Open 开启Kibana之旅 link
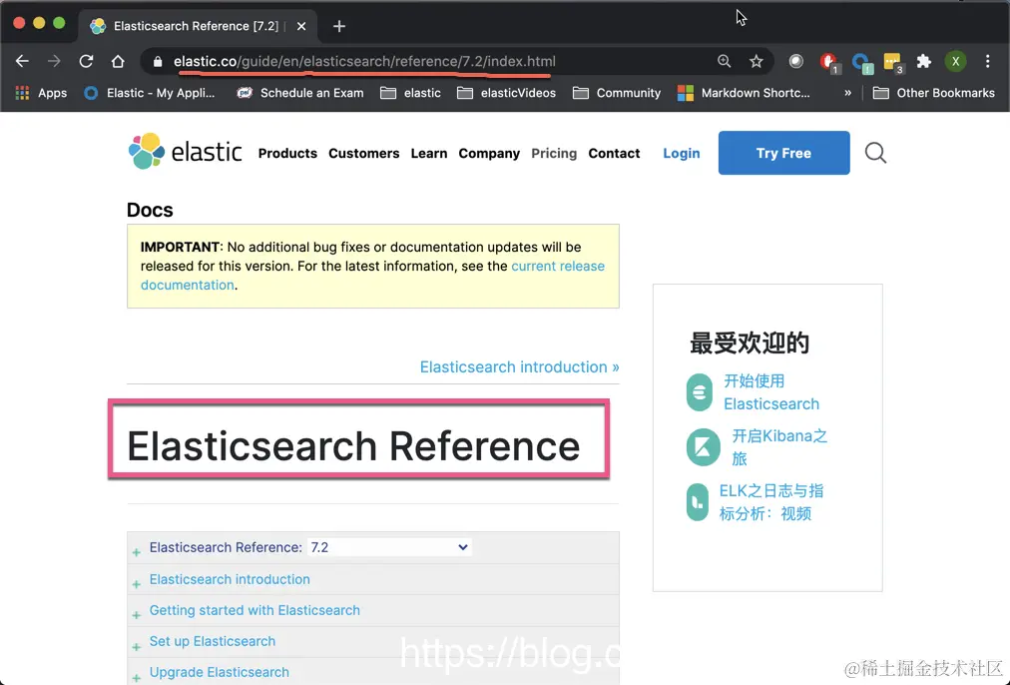Image resolution: width=1010 pixels, height=685 pixels. point(779,447)
